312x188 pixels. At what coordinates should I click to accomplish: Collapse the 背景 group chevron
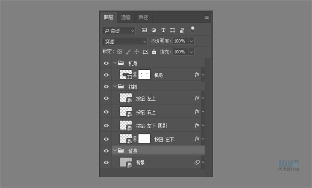click(115, 150)
